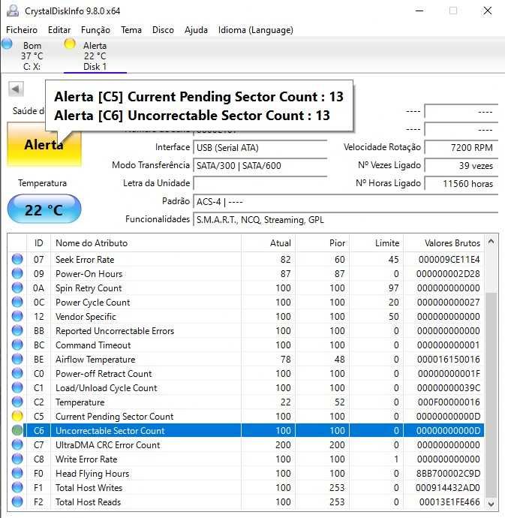Open the Ficheiro menu
This screenshot has width=505, height=518.
tap(22, 30)
